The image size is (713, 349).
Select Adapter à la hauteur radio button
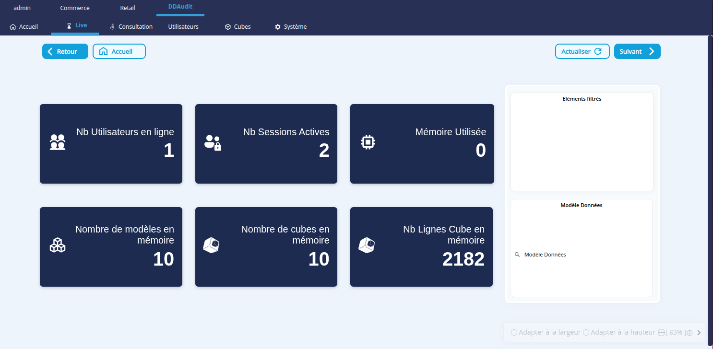tap(586, 332)
